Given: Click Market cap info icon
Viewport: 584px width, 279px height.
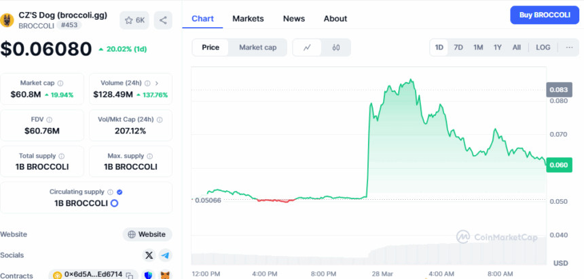Looking at the screenshot, I should click(x=60, y=83).
